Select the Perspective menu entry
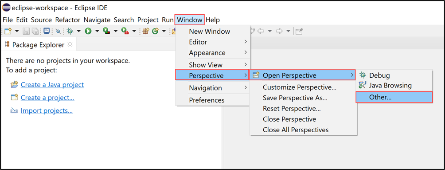The height and width of the screenshot is (170, 445). (x=212, y=75)
